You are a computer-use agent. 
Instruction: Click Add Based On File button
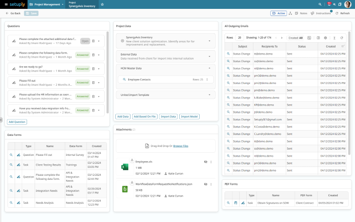pyautogui.click(x=145, y=116)
